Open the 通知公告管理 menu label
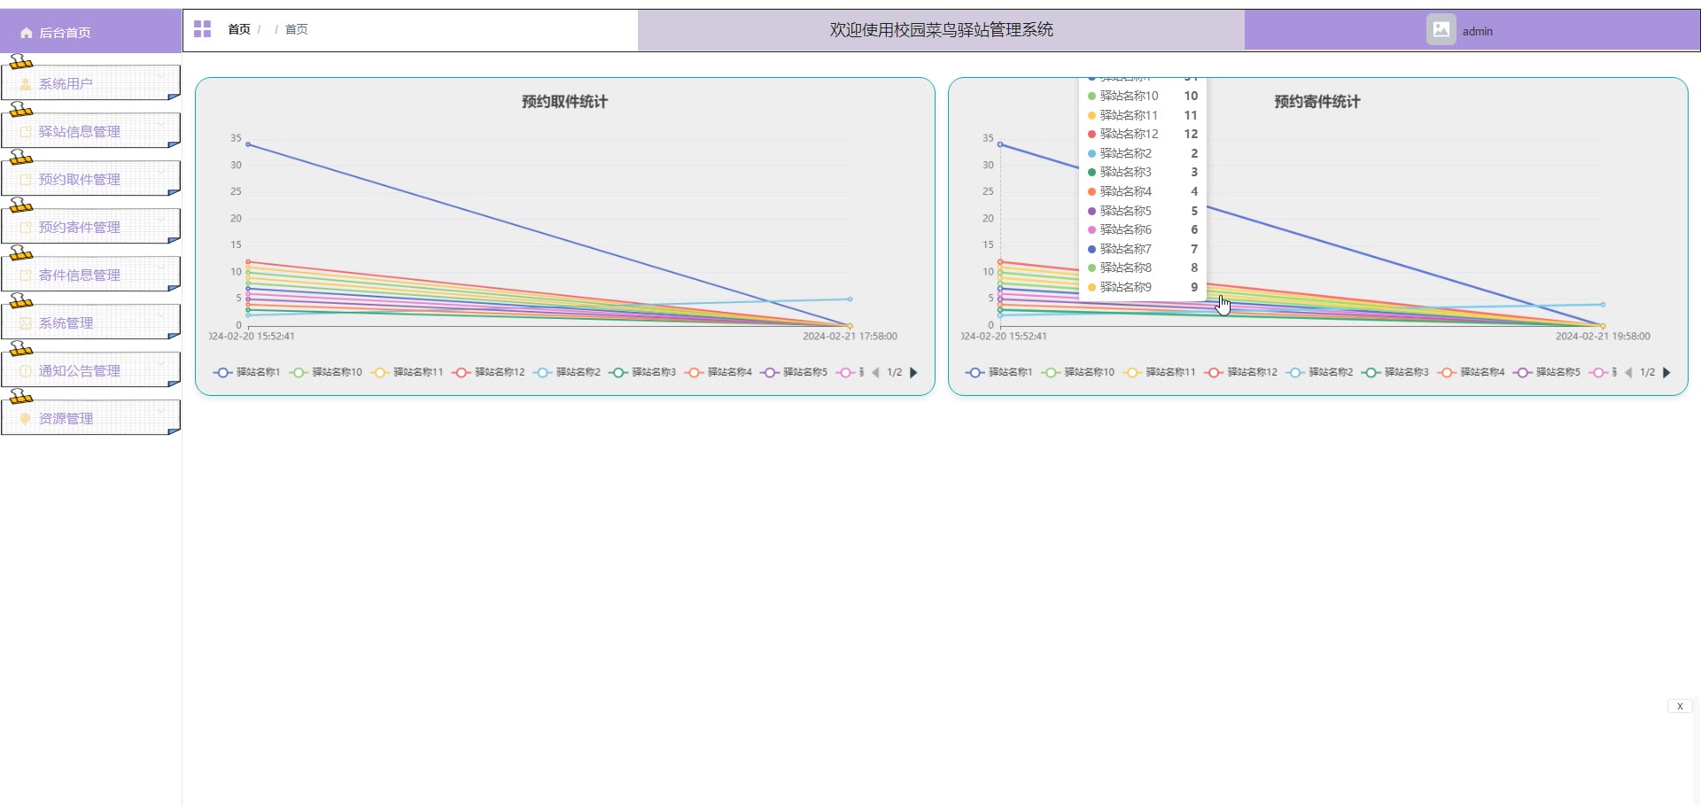The width and height of the screenshot is (1701, 806). pyautogui.click(x=80, y=371)
